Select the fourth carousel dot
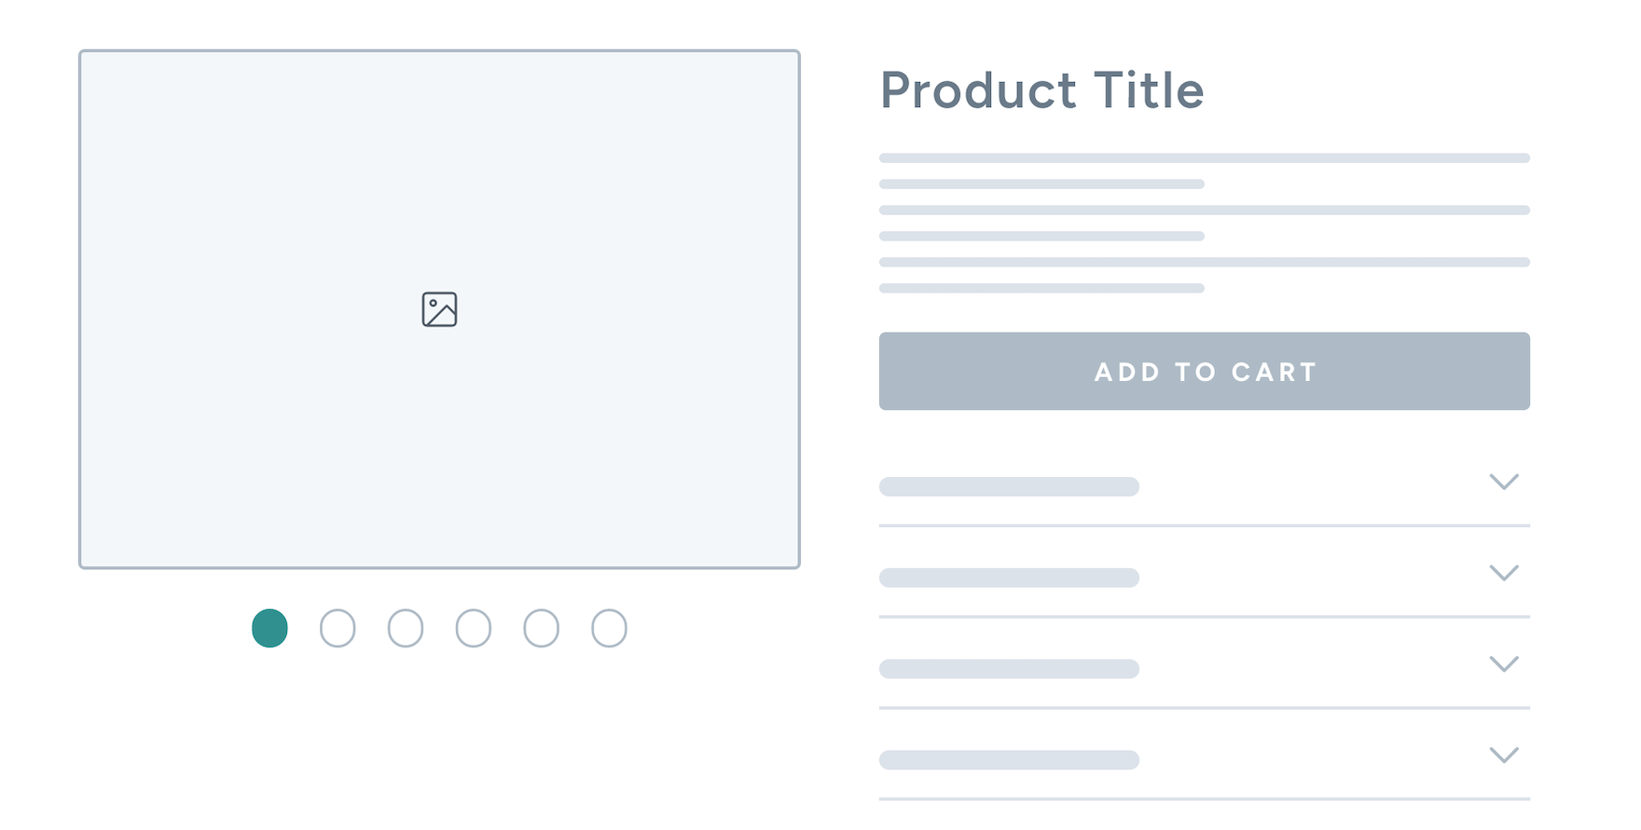The image size is (1641, 830). pyautogui.click(x=474, y=628)
